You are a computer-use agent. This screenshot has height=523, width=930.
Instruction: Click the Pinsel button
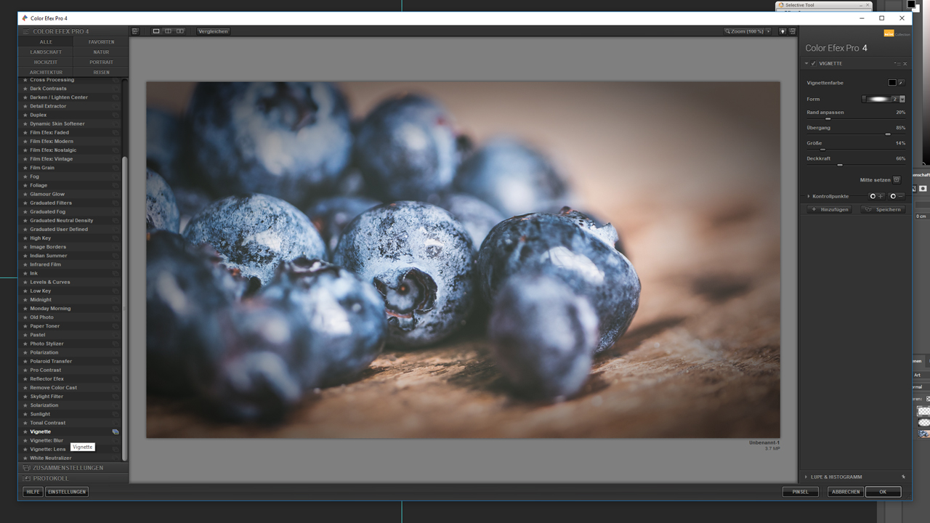[800, 492]
